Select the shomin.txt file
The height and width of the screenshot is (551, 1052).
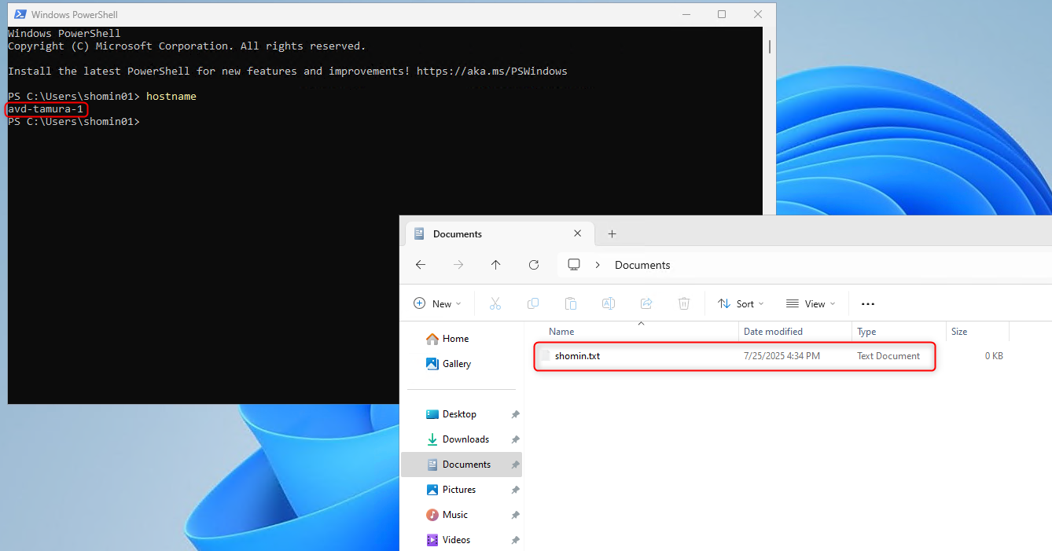point(577,356)
